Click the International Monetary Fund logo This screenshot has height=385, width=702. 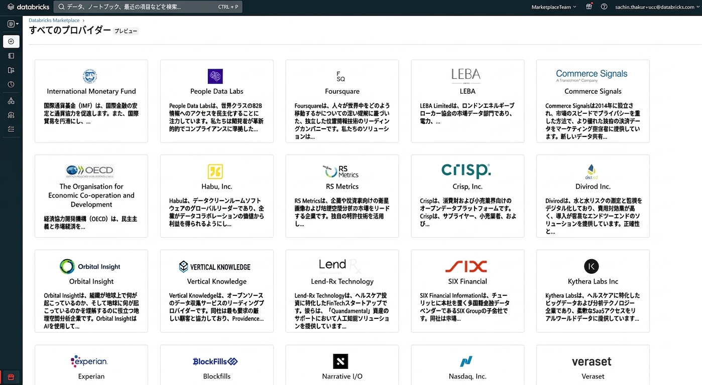point(90,76)
